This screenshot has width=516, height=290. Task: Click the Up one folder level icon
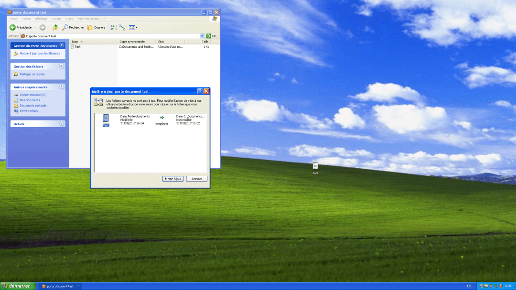point(55,27)
